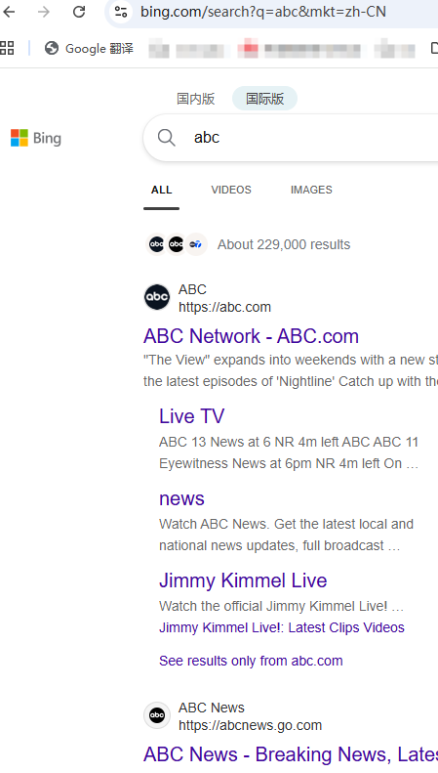Image resolution: width=438 pixels, height=773 pixels.
Task: Go back with the browser back arrow
Action: coord(9,12)
